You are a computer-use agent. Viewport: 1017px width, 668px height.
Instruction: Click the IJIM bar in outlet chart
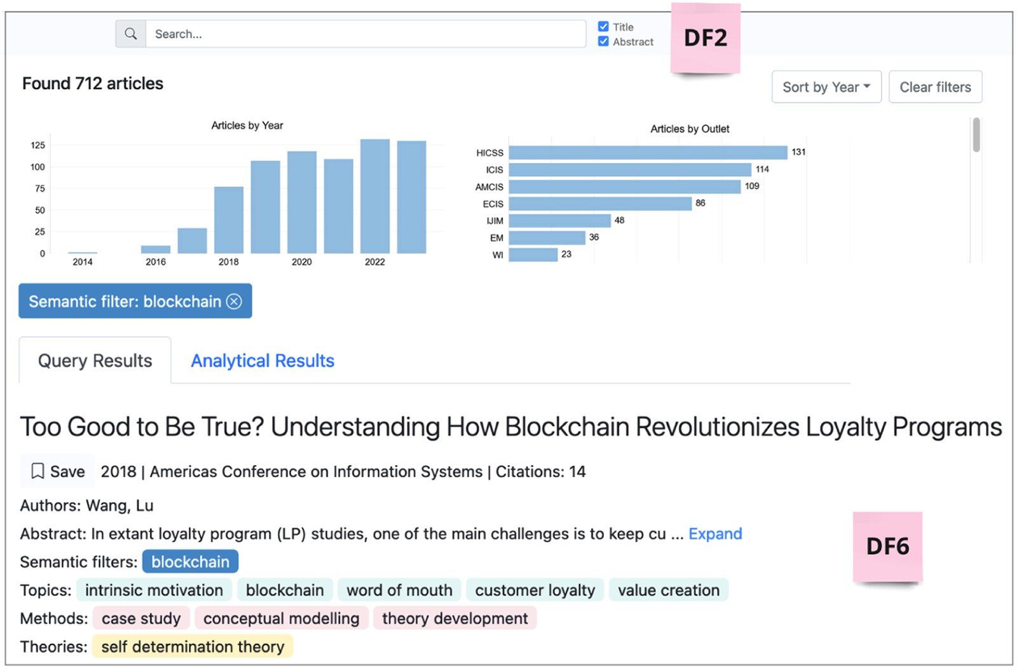coord(560,221)
